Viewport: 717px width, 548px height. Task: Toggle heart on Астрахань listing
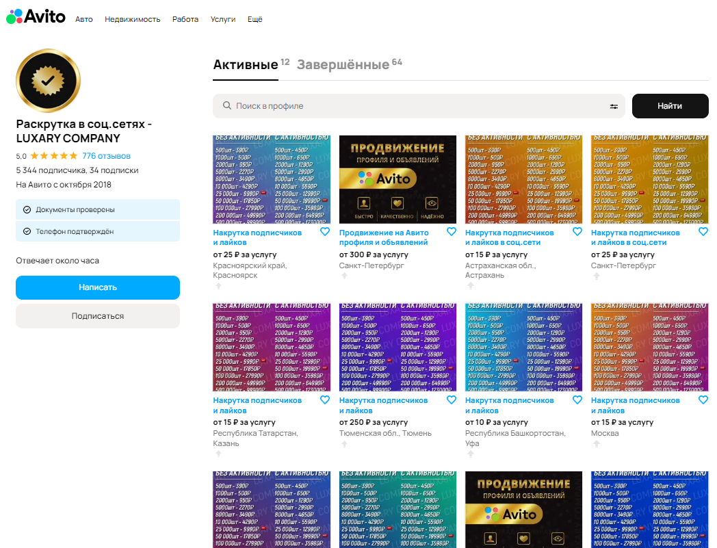(577, 231)
